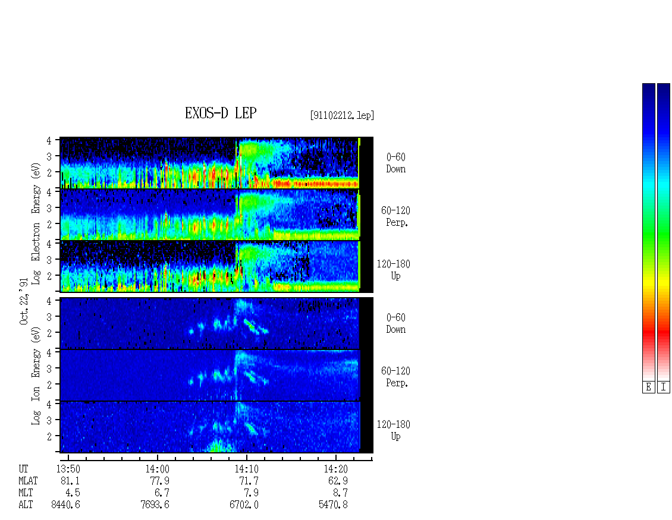This screenshot has height=520, width=672.
Task: Click the 0-60 Down label beside electron panel
Action: (x=395, y=163)
